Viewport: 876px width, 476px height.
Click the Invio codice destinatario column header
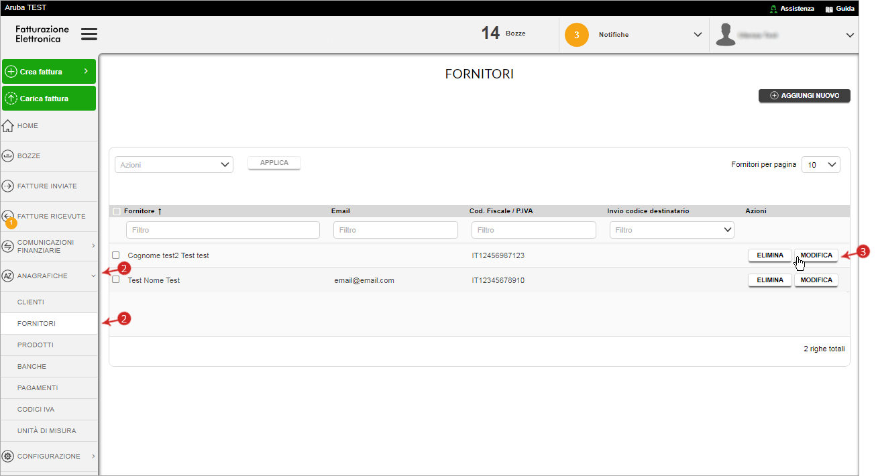649,211
